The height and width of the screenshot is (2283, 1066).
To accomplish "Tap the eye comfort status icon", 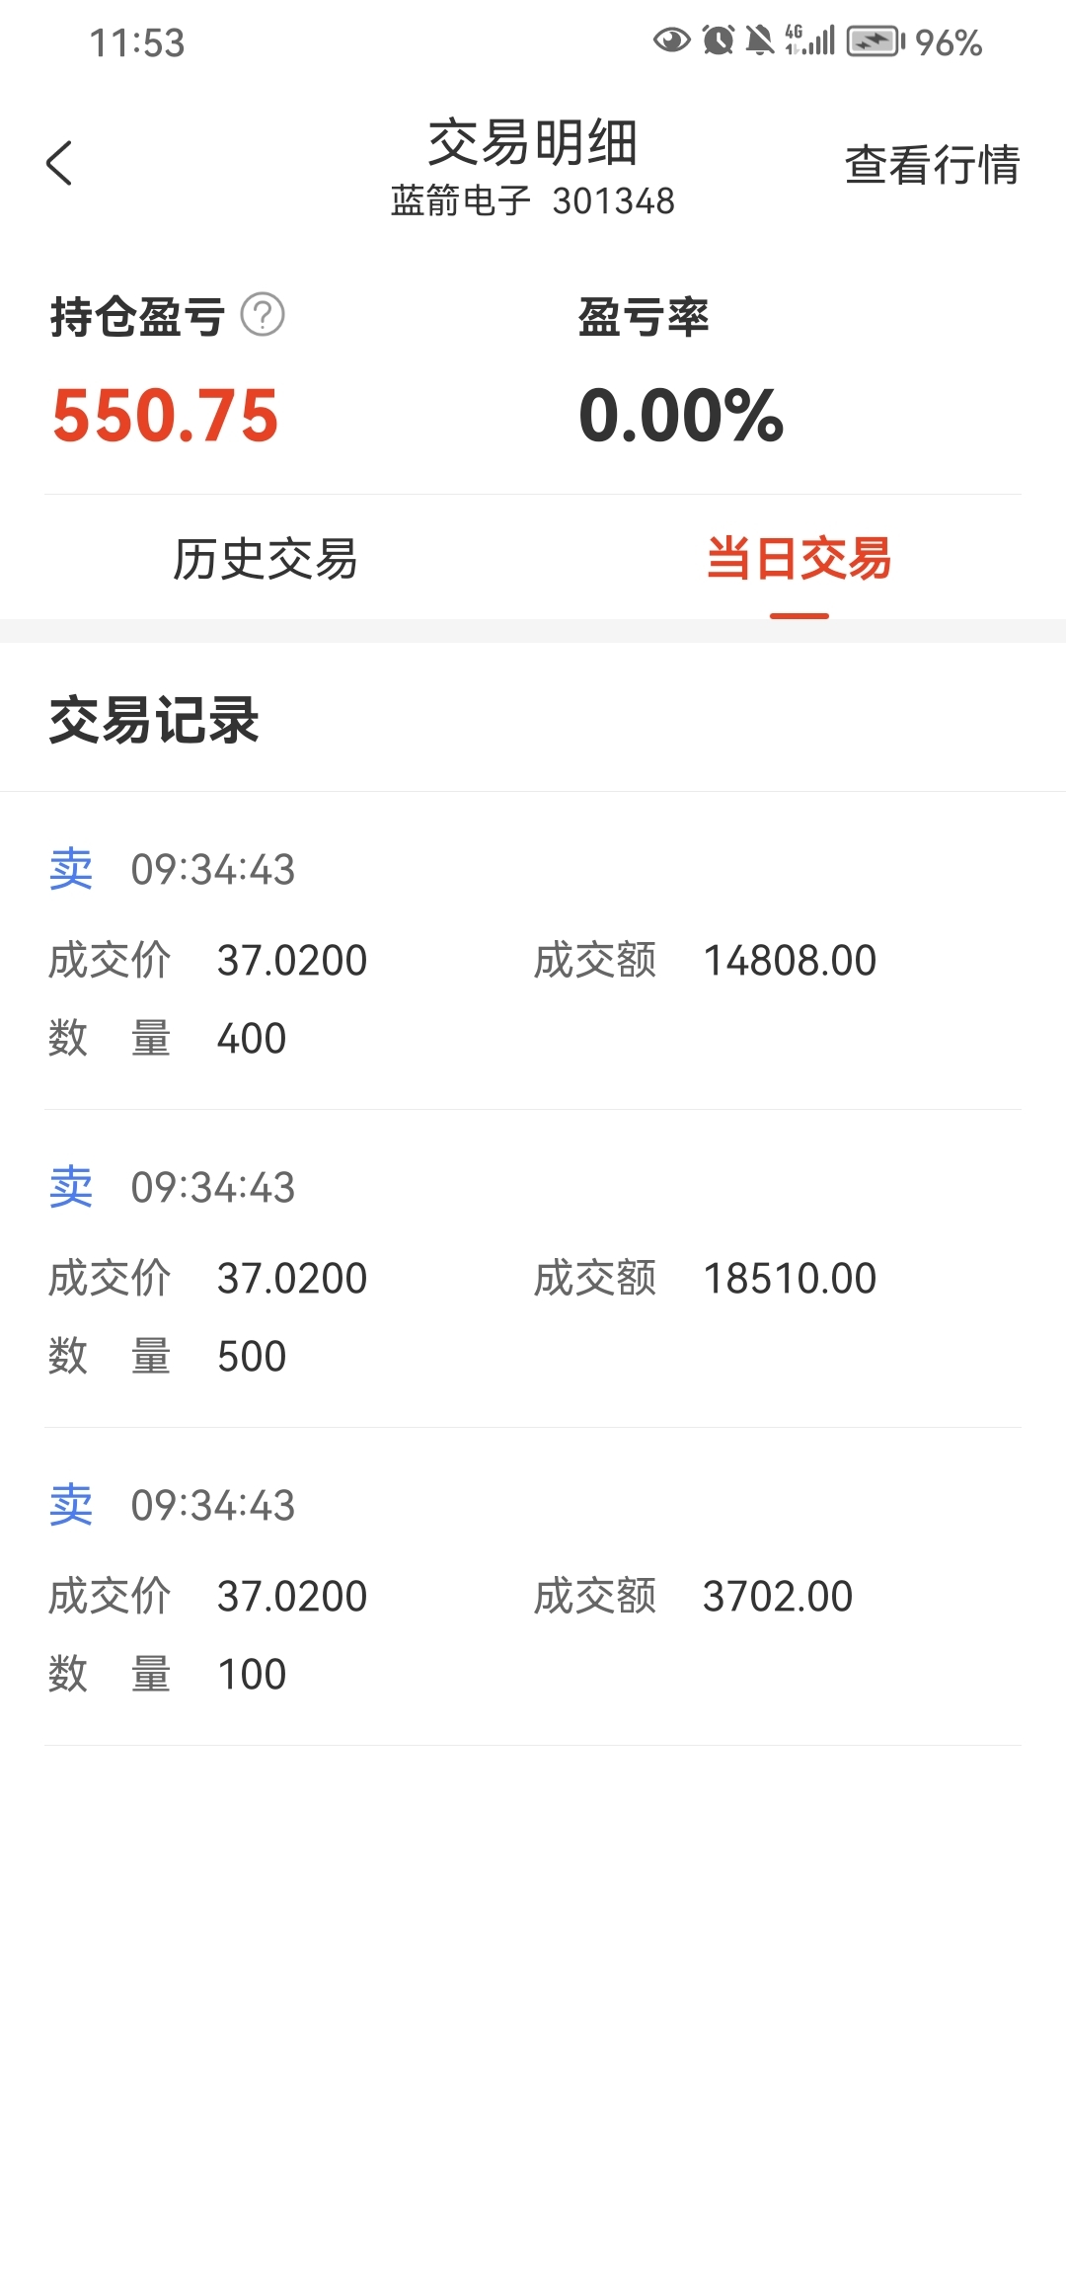I will (x=671, y=40).
